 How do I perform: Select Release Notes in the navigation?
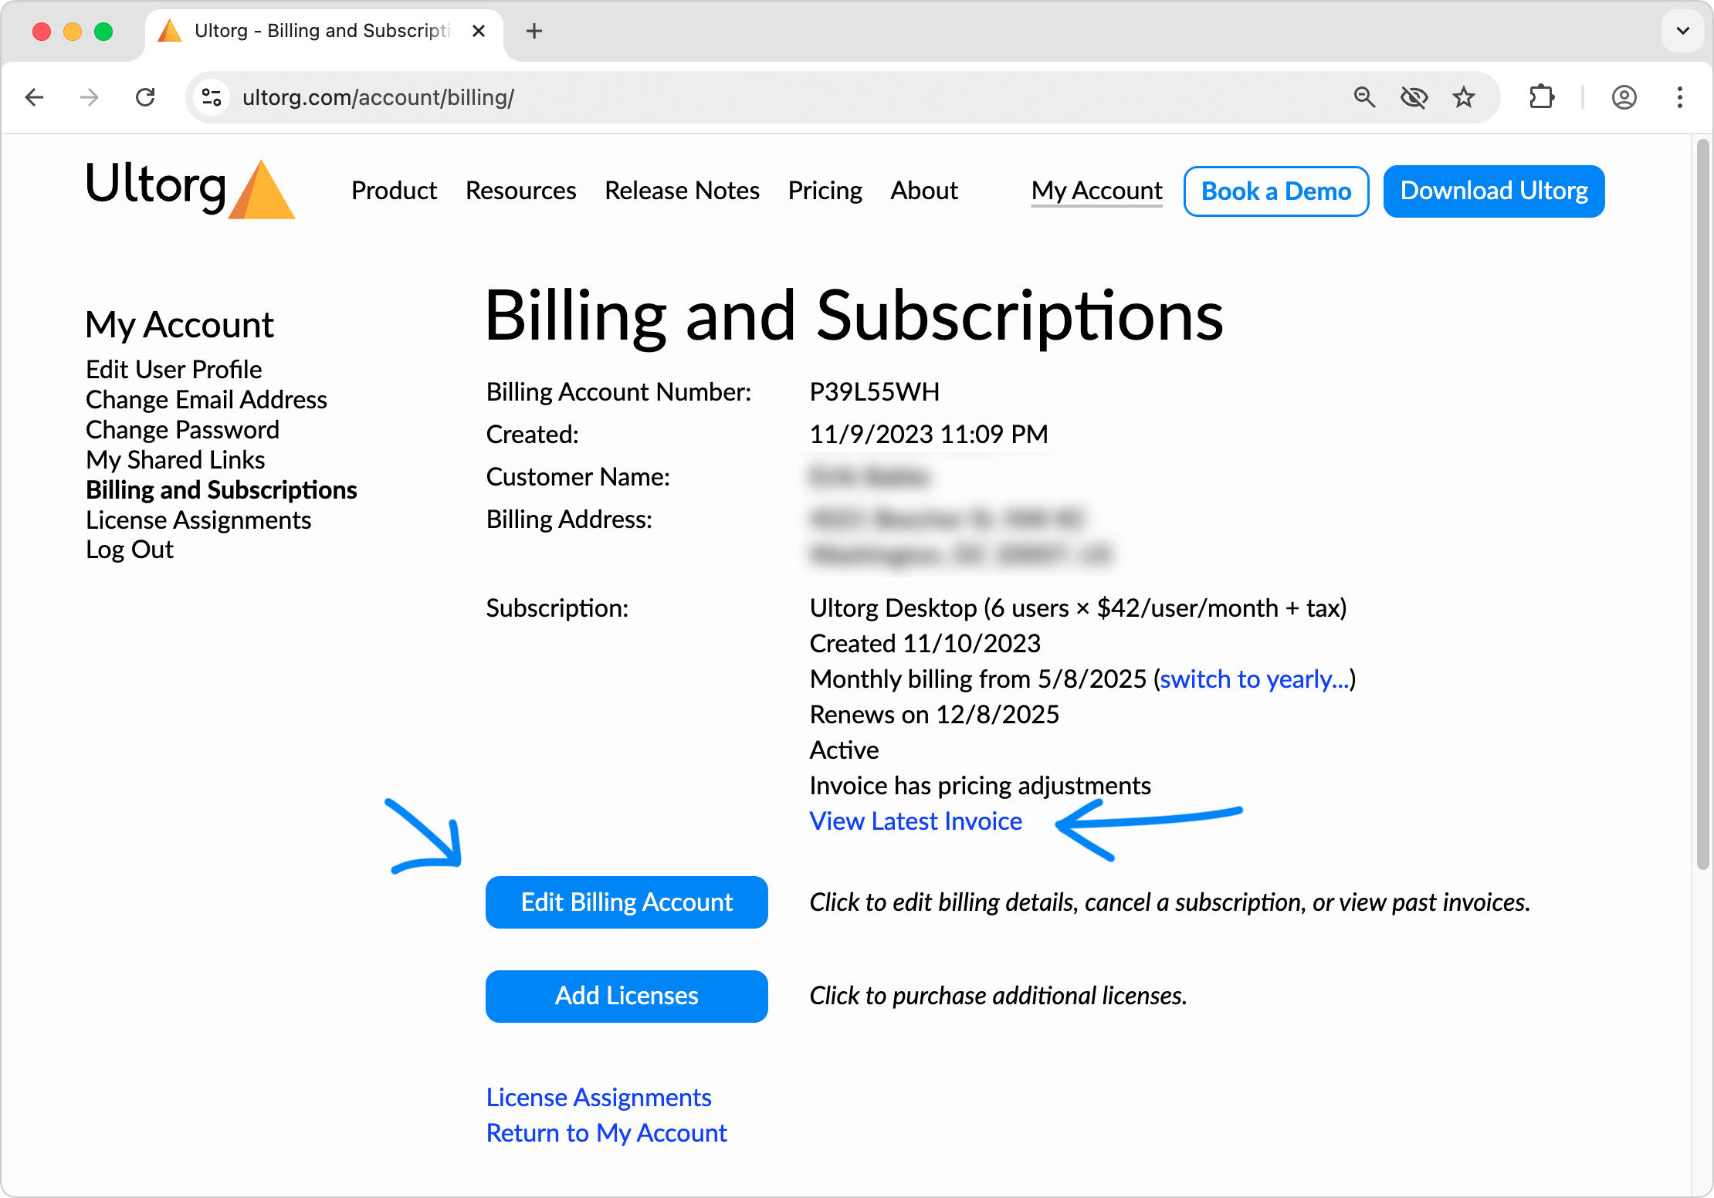683,191
